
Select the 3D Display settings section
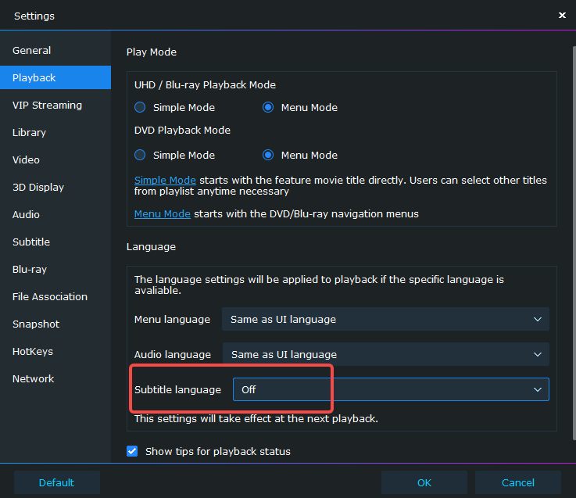coord(38,188)
